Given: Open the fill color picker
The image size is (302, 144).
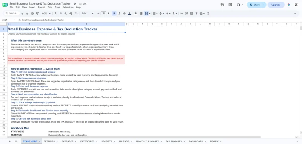Looking at the screenshot, I should coord(136,13).
